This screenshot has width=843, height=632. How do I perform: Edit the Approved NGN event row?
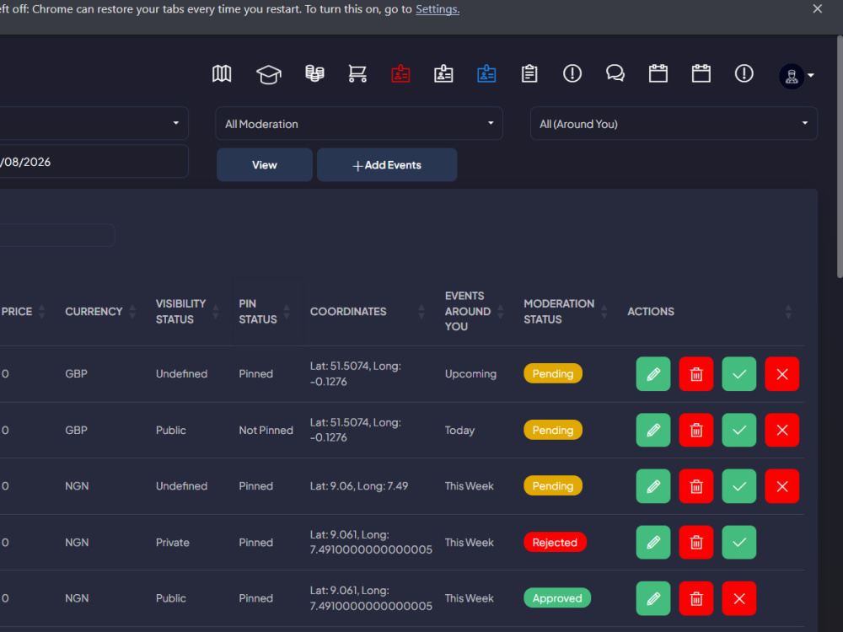click(653, 598)
